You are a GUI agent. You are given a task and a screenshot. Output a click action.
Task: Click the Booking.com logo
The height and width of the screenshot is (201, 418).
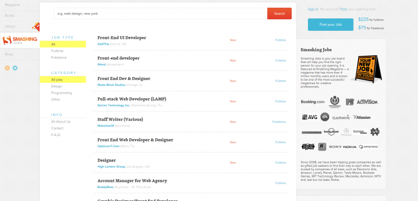[x=312, y=101]
